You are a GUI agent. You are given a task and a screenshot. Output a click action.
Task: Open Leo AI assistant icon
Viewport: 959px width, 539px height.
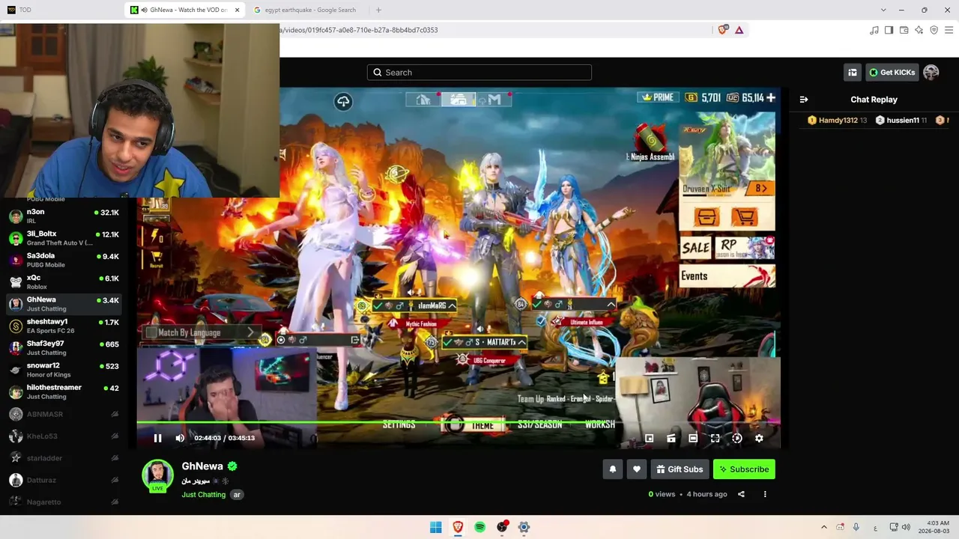point(919,30)
